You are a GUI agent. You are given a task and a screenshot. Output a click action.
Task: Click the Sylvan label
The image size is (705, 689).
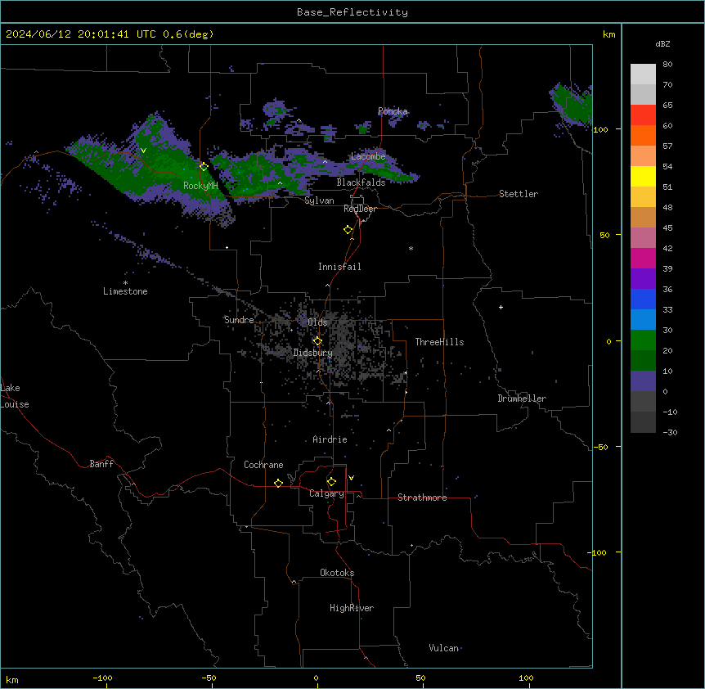pyautogui.click(x=319, y=200)
